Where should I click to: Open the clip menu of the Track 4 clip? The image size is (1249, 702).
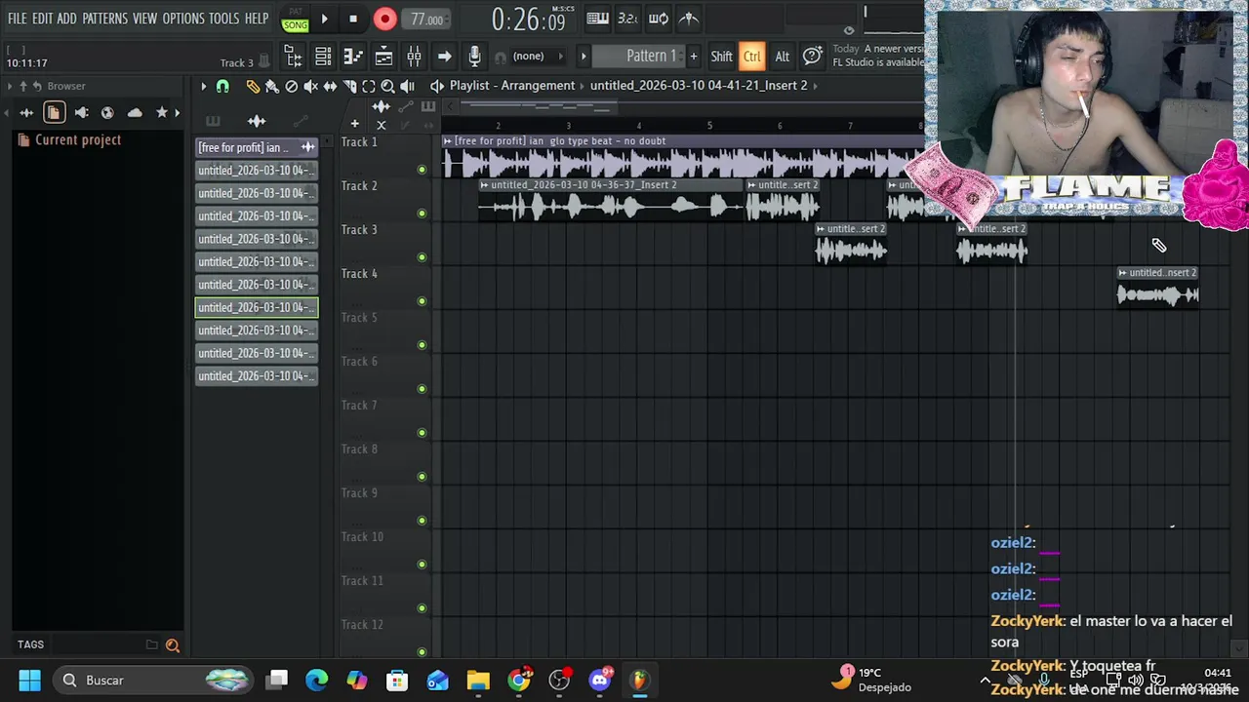[1123, 273]
